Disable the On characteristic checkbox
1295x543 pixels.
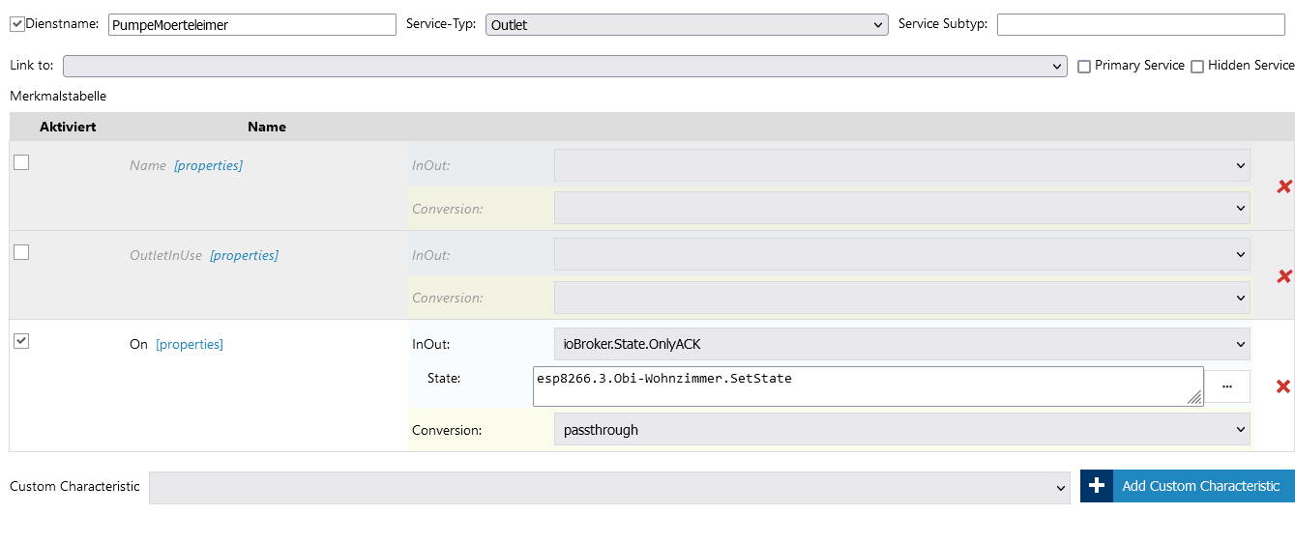click(21, 341)
